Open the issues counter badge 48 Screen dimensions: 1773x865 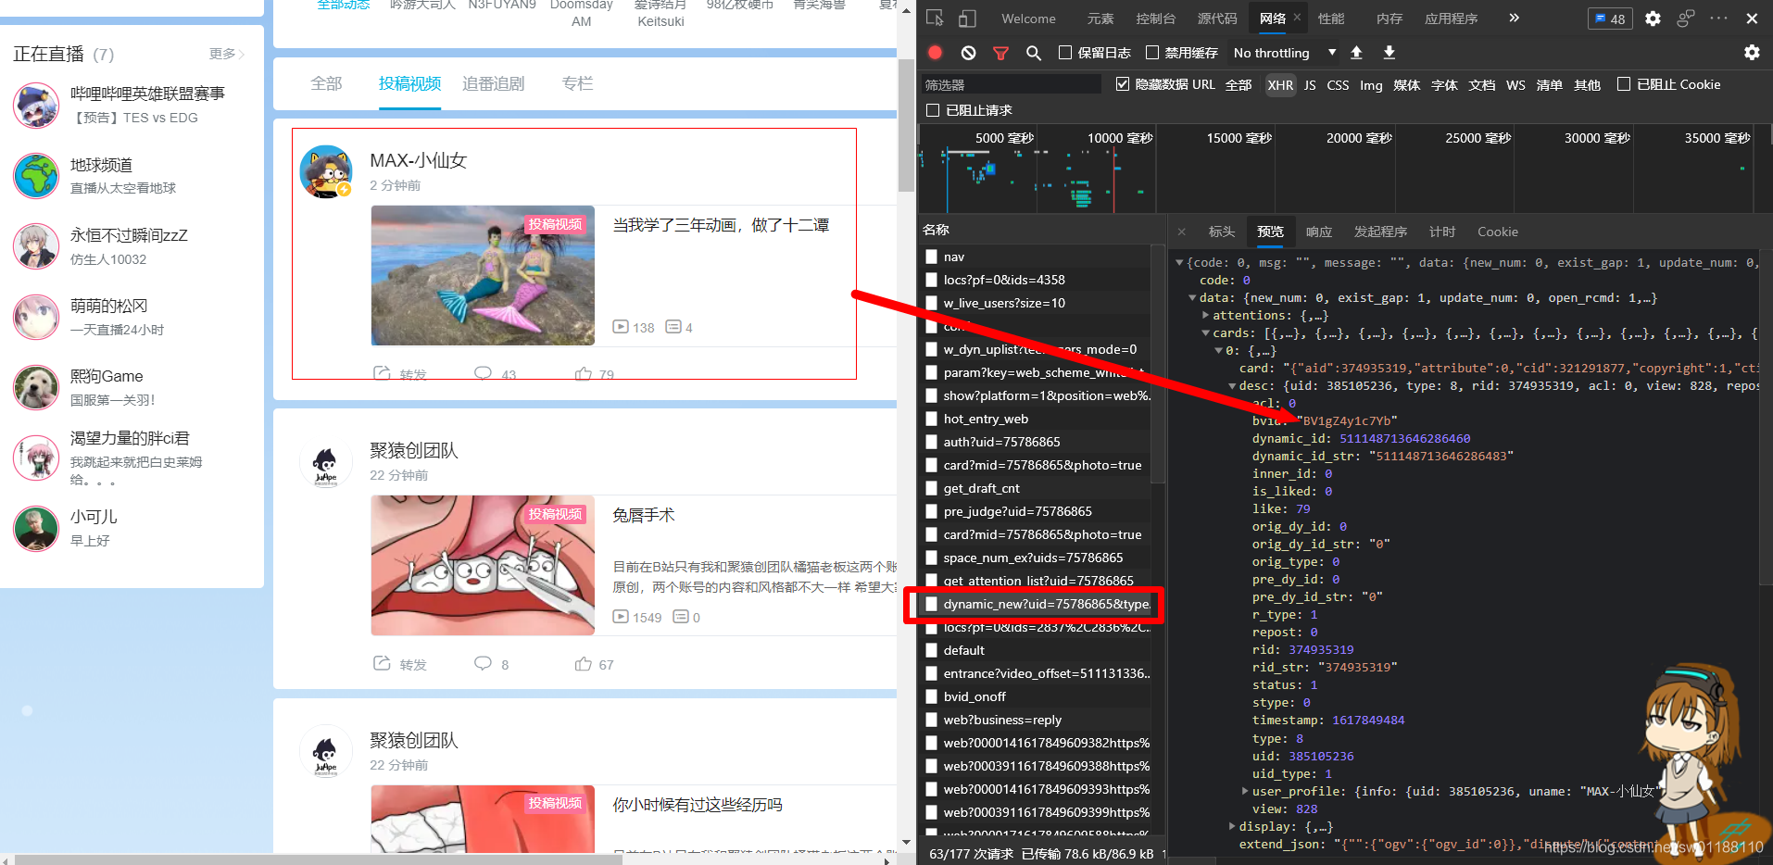pos(1610,19)
